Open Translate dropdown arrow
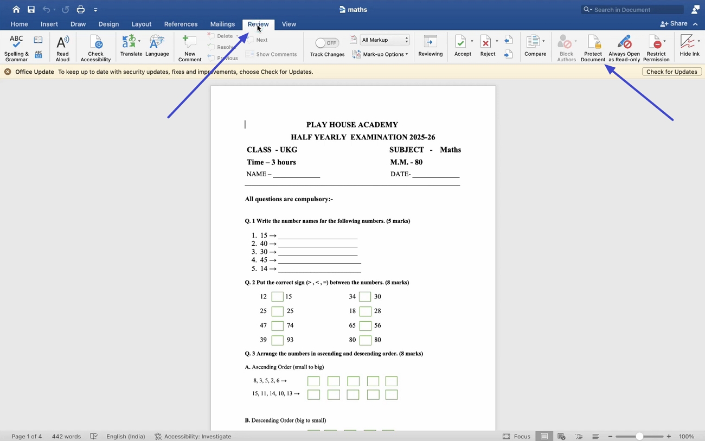Screen dimensions: 705x441 coord(139,41)
